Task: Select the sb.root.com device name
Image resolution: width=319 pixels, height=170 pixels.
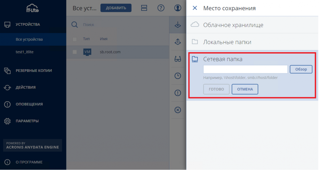Action: (110, 52)
